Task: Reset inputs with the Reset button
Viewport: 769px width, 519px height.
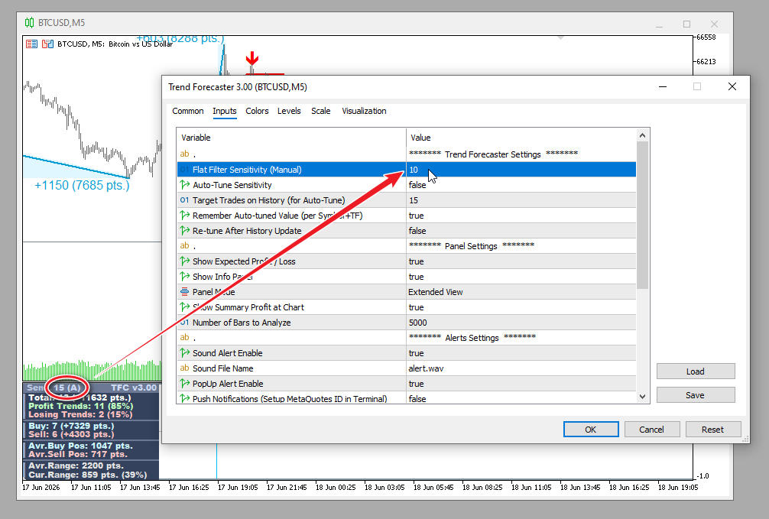Action: [712, 430]
